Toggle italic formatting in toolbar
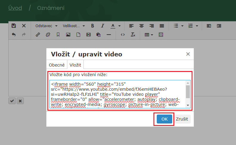Viewport: 236px width, 145px height. pos(103,26)
